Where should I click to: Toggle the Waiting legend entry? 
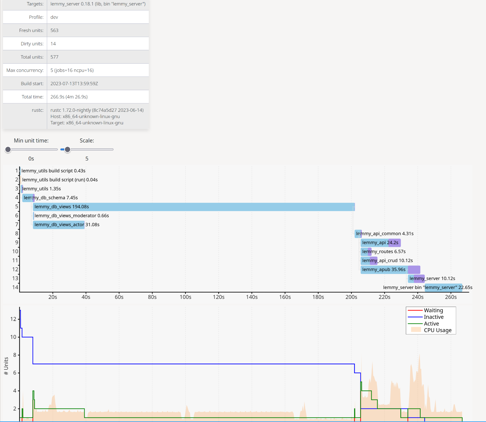pyautogui.click(x=430, y=310)
